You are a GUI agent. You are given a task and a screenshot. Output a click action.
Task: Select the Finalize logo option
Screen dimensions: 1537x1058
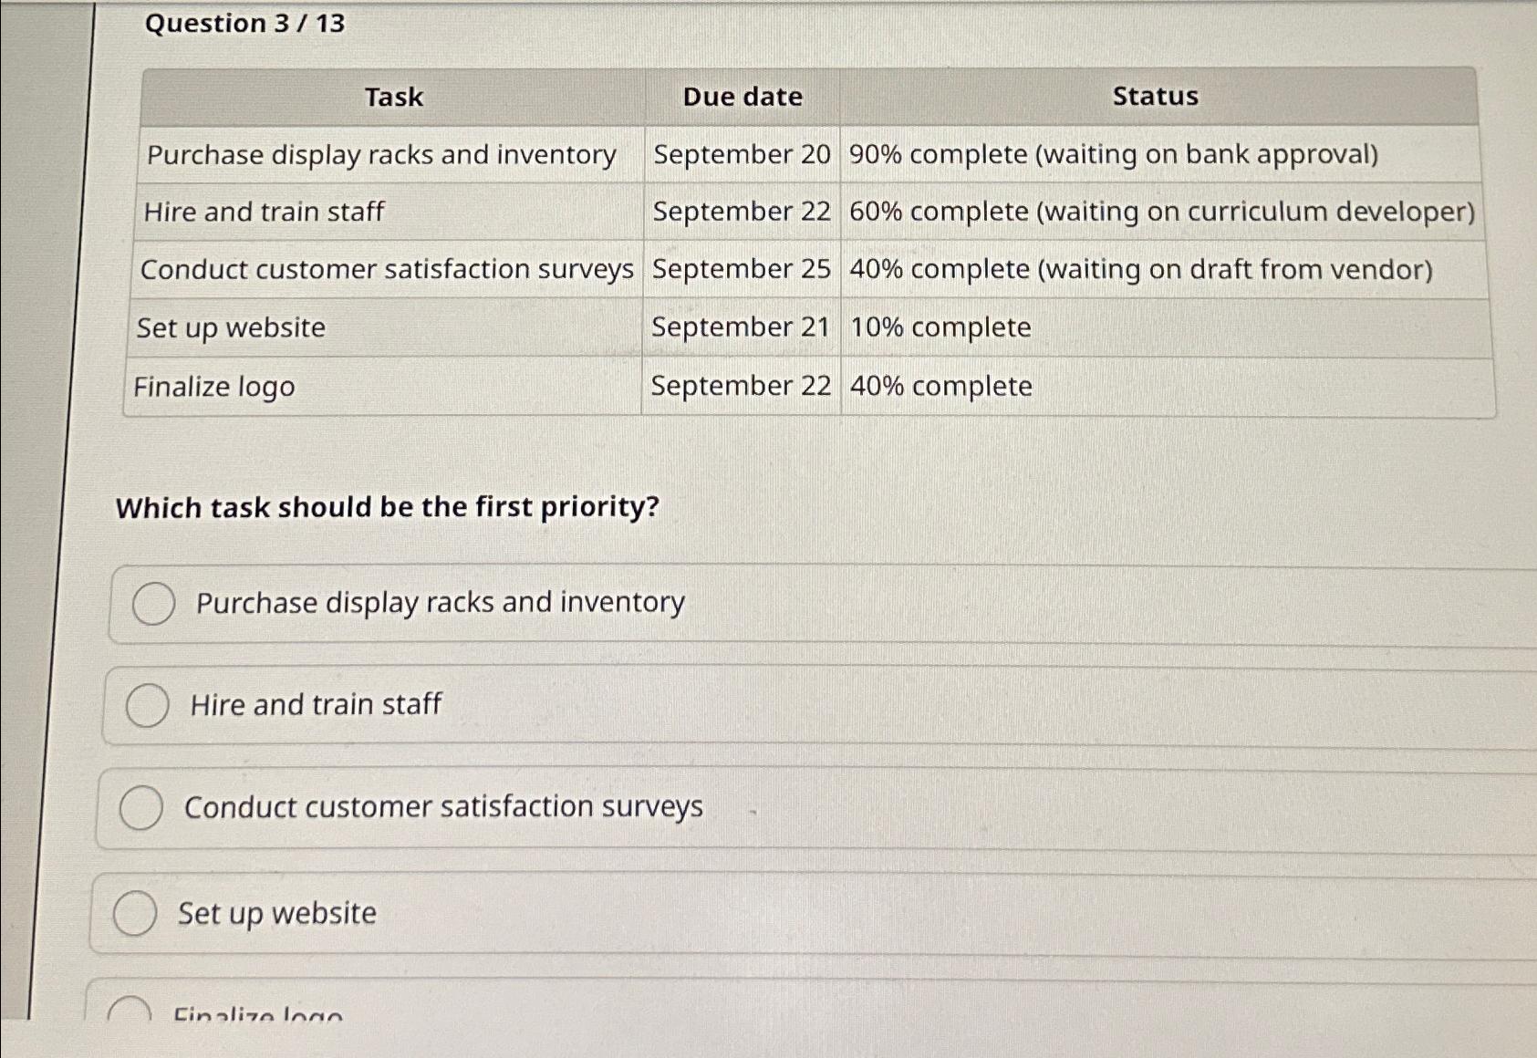tap(130, 1012)
